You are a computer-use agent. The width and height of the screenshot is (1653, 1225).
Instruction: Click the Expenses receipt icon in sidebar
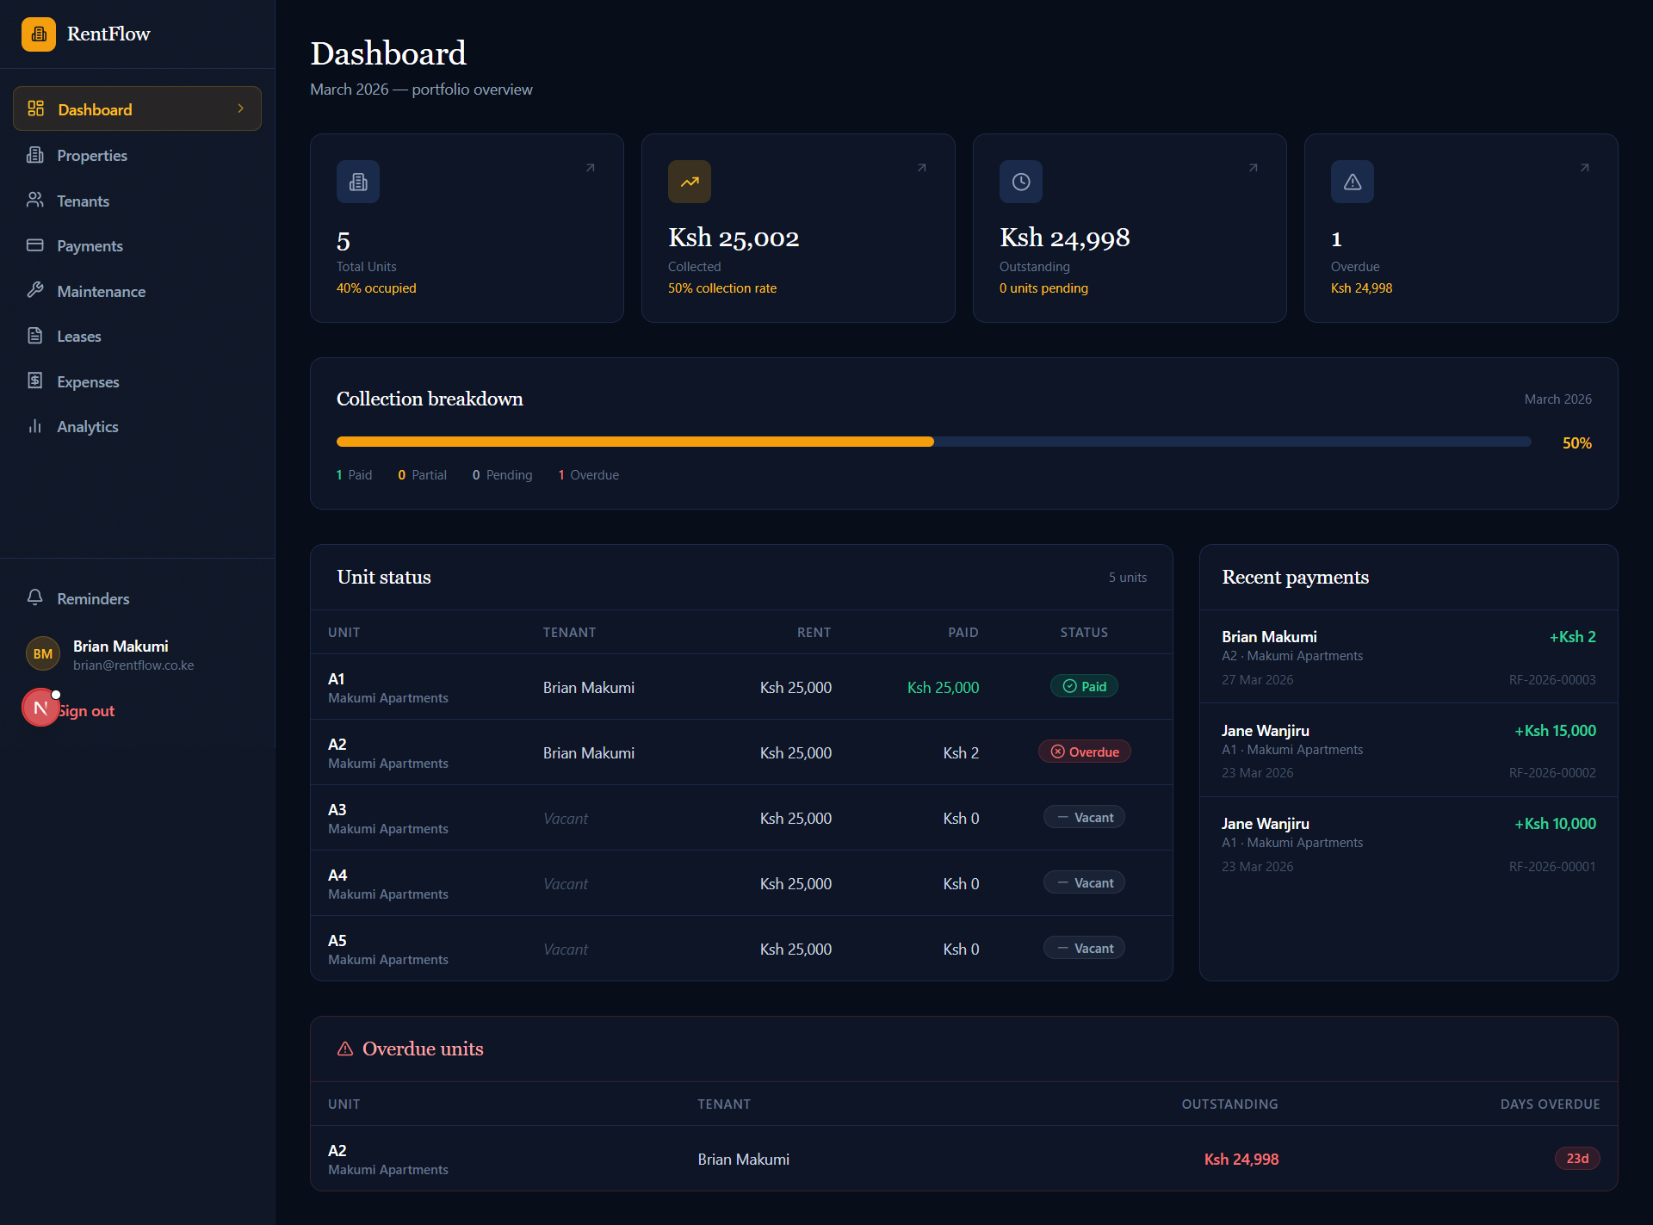pos(35,380)
